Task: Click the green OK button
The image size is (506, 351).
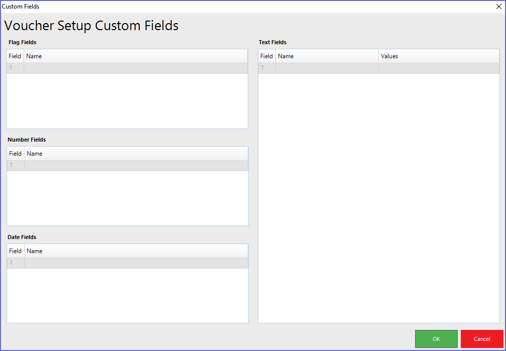Action: [x=436, y=339]
